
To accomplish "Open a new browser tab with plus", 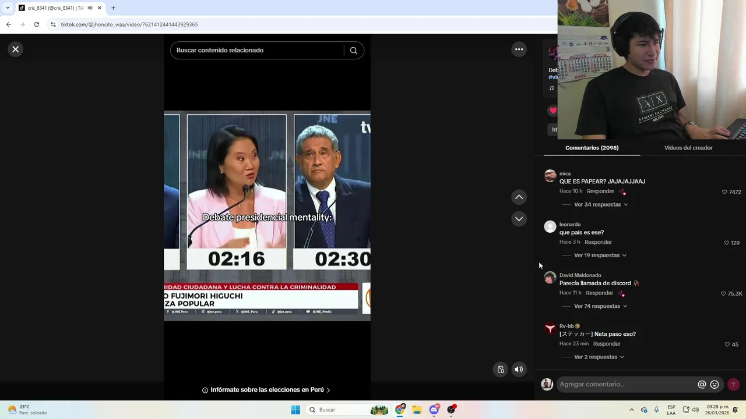I will tap(113, 8).
